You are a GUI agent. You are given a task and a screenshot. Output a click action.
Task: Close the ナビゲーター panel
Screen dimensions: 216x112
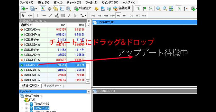[x=89, y=91]
